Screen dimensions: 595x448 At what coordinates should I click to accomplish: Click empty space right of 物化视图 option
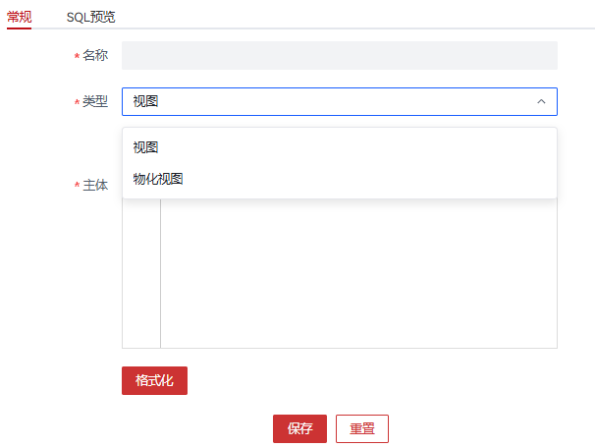[393, 179]
